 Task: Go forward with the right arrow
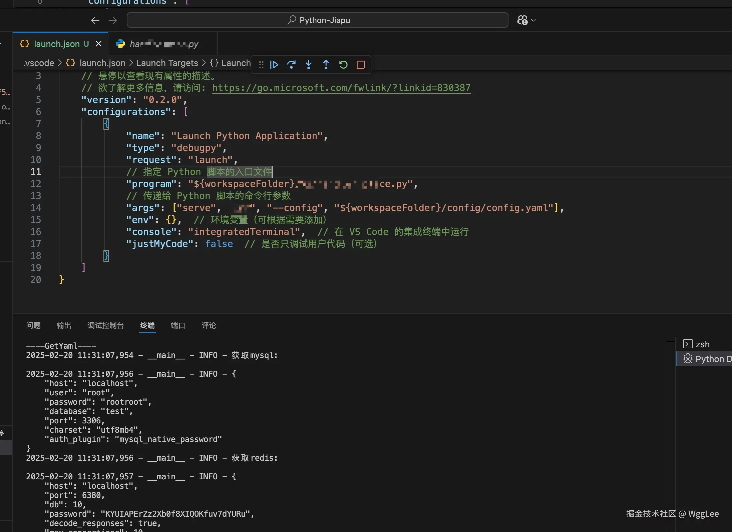113,20
